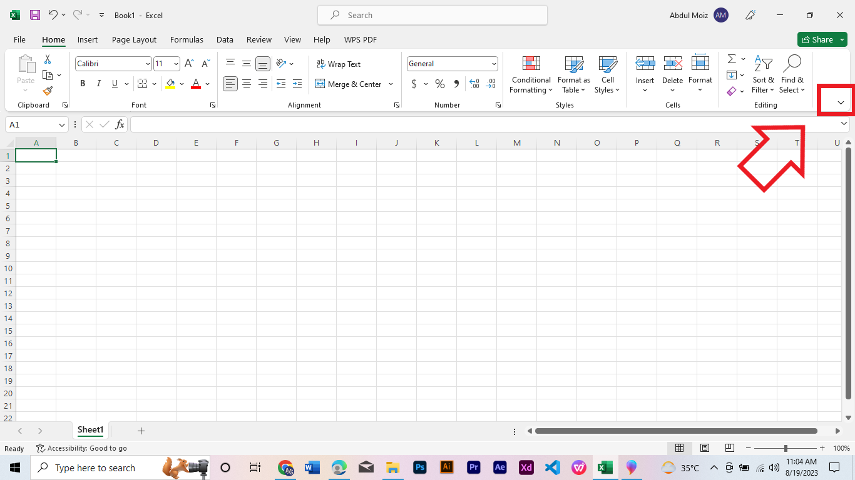855x480 pixels.
Task: Switch to the WPS PDF tab
Action: point(361,39)
